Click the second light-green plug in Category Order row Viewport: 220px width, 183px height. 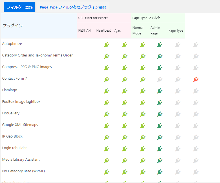[x=125, y=56]
